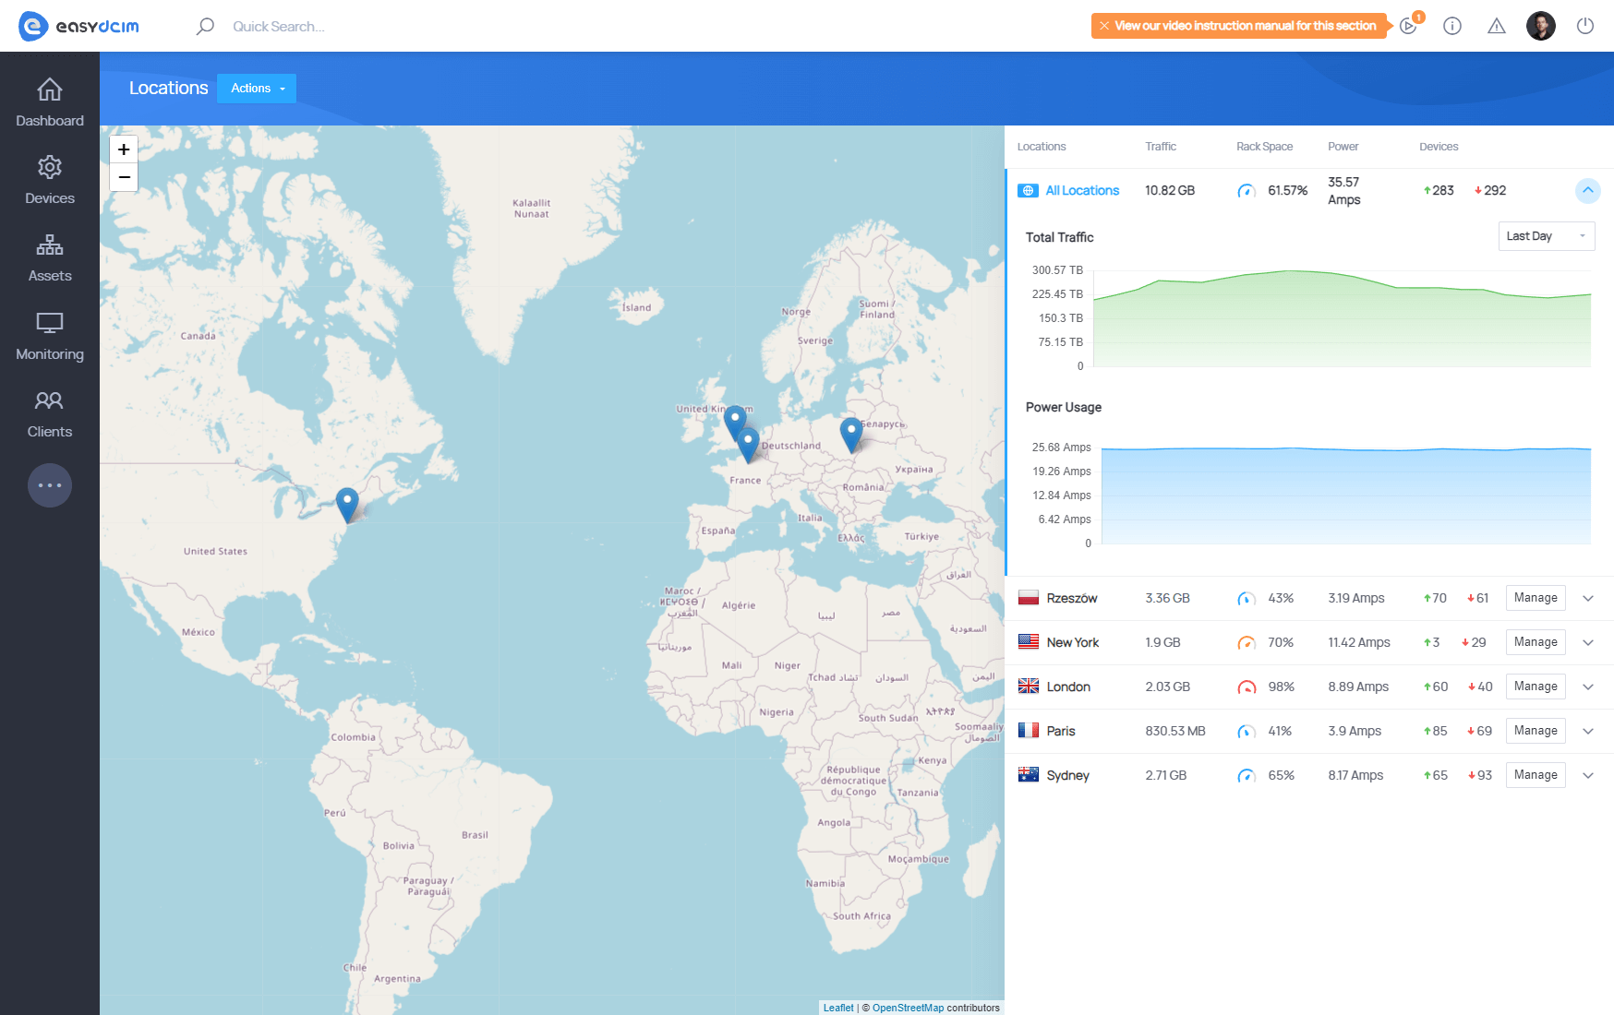Open the three-dots more menu in sidebar
This screenshot has height=1015, width=1614.
[x=50, y=485]
